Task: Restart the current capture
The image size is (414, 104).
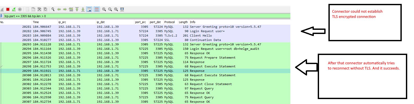Action: pos(14,9)
